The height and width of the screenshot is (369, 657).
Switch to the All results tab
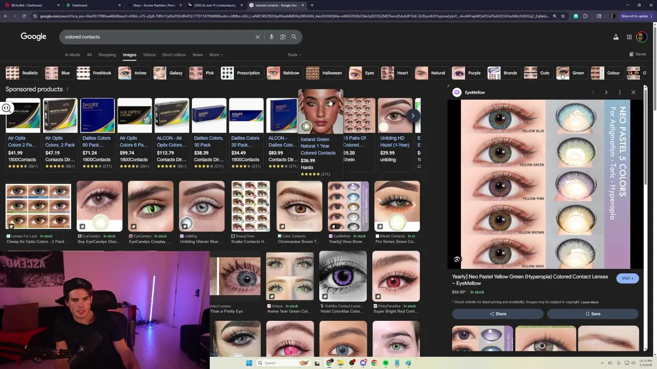click(89, 55)
